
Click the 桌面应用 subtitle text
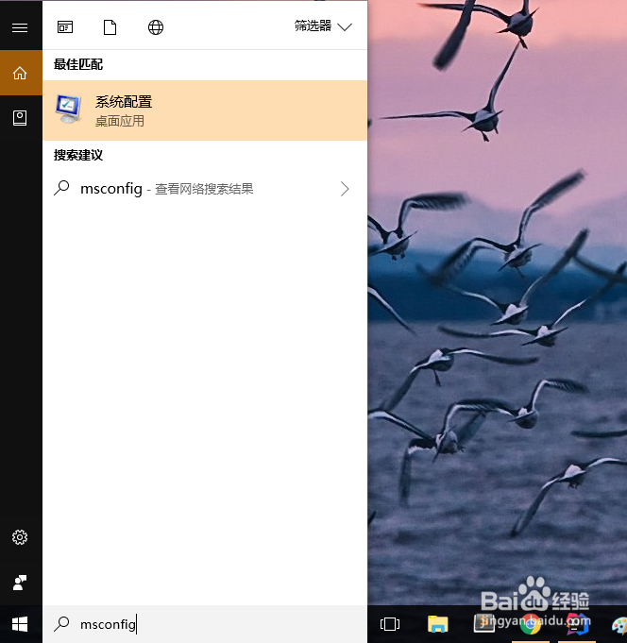(x=120, y=121)
